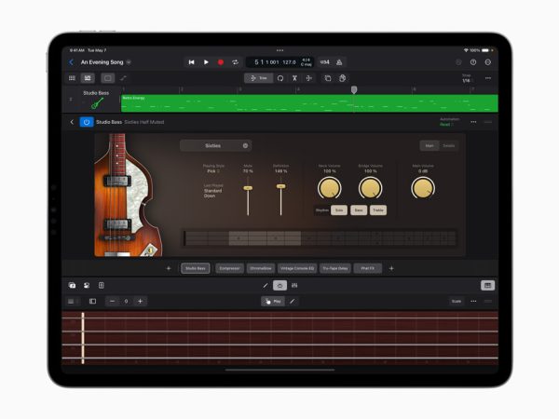Go to beginning with the rewind icon
Screen dimensions: 559x419
(192, 62)
